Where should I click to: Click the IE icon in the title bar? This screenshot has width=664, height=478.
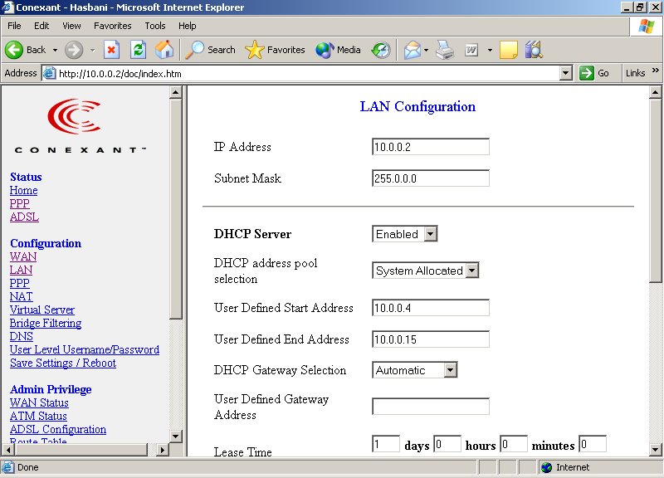[x=7, y=7]
